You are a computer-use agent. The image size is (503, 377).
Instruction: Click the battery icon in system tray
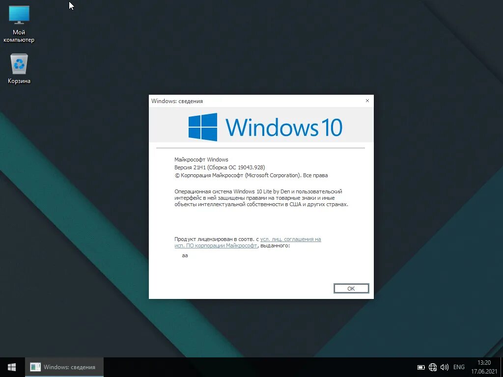tap(420, 367)
